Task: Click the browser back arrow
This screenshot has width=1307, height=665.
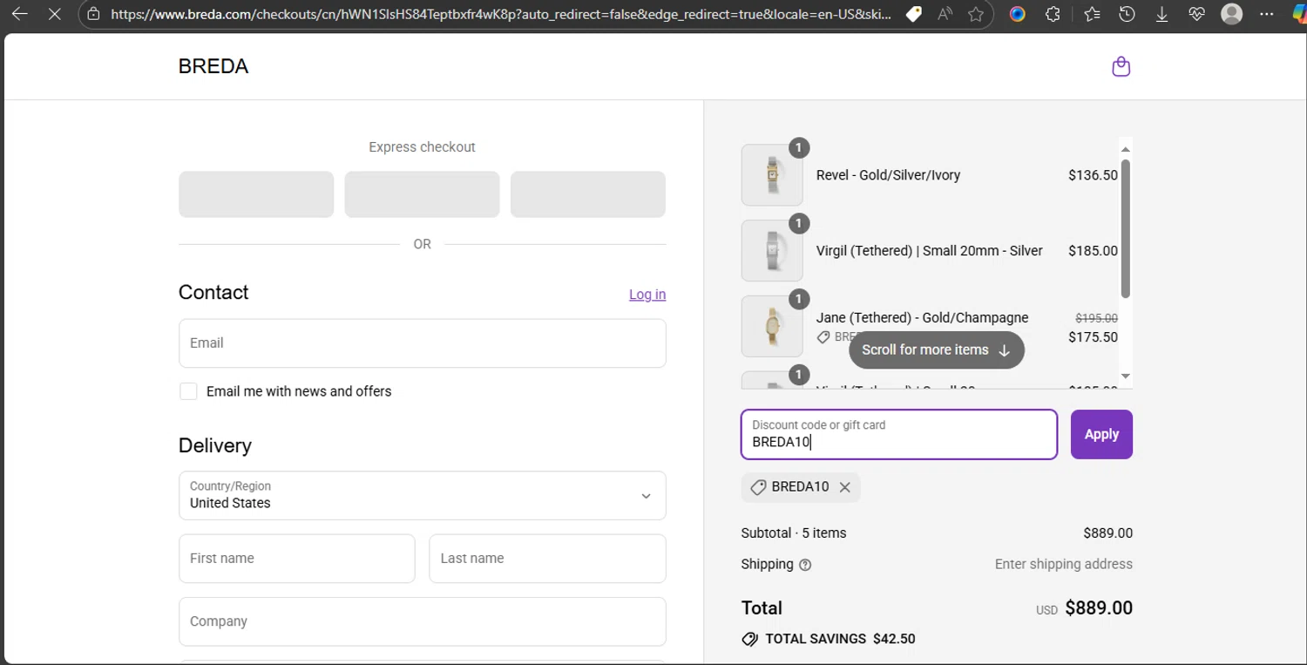Action: point(19,14)
